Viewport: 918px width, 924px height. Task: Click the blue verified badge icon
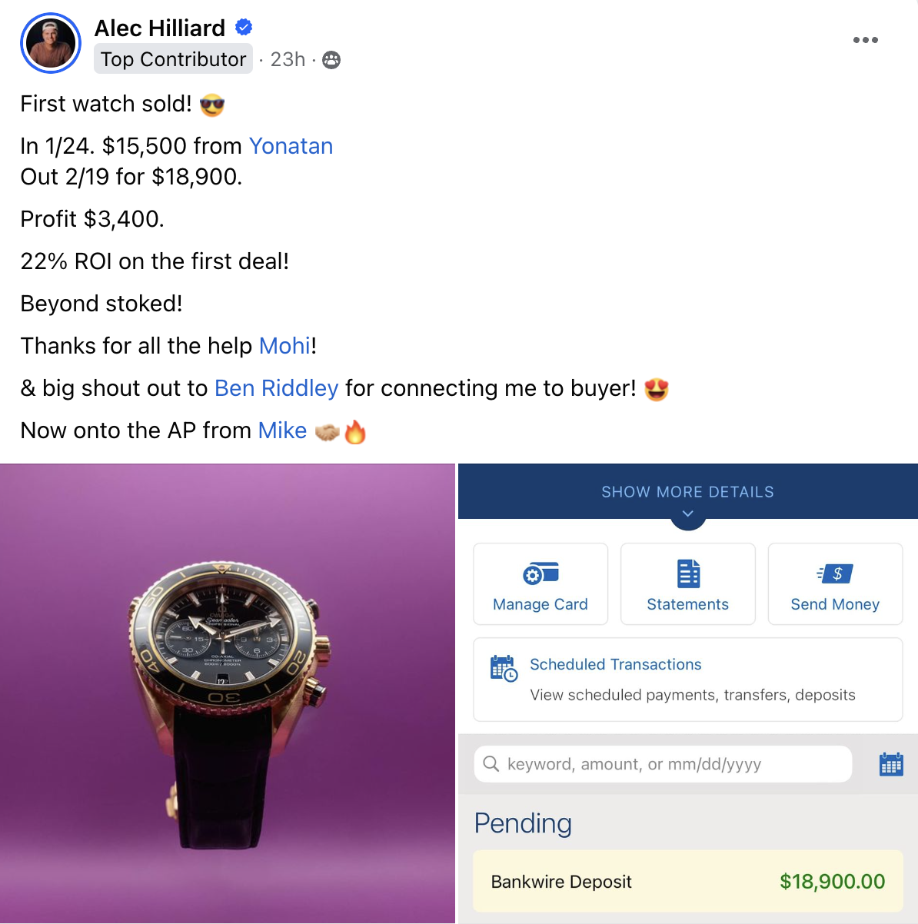point(244,28)
